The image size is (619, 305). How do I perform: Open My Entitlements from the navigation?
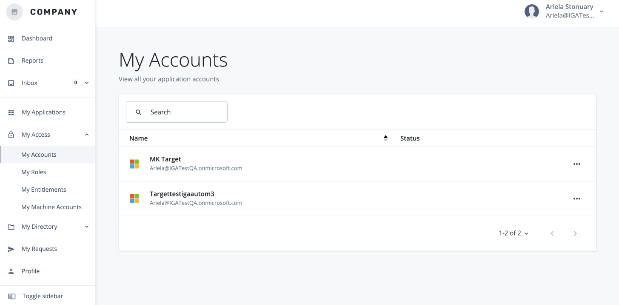[43, 189]
